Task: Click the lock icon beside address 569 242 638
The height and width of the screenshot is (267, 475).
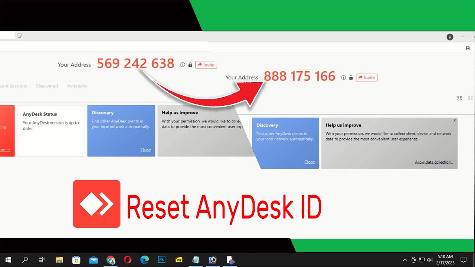Action: point(190,65)
